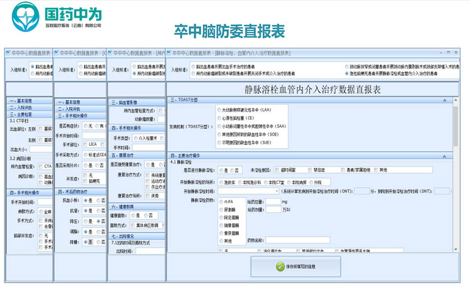Choose 是 for 健康宣教 in third window
470x287 pixels.
pos(133,215)
